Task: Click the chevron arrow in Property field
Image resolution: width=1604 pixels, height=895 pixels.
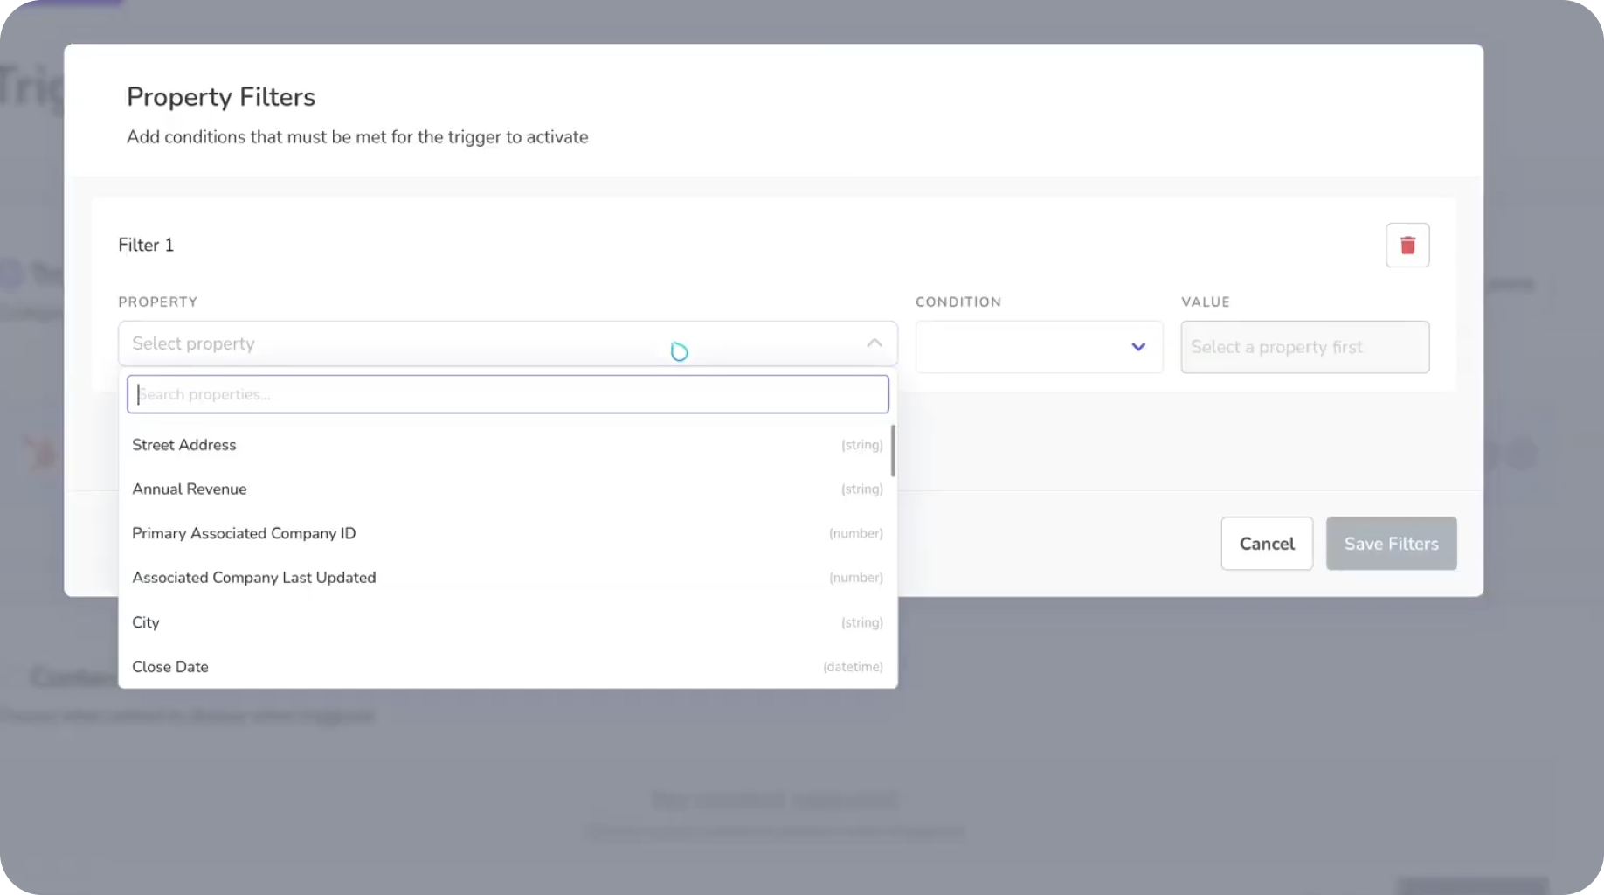Action: click(875, 343)
